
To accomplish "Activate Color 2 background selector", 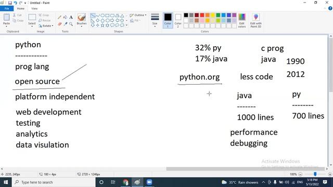I will pos(178,20).
